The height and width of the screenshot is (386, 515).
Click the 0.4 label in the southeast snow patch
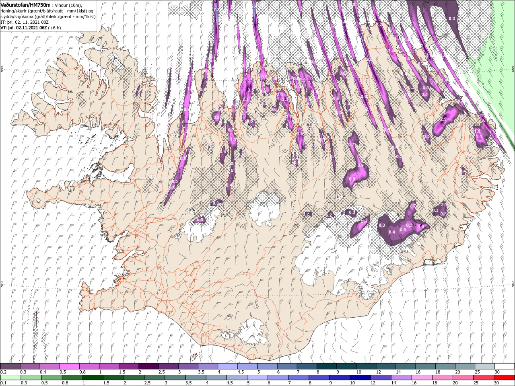(x=392, y=232)
